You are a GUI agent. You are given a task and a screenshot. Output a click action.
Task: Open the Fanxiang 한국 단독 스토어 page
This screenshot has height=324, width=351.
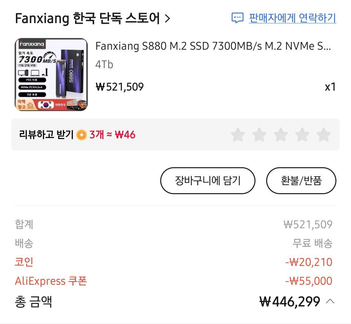87,19
